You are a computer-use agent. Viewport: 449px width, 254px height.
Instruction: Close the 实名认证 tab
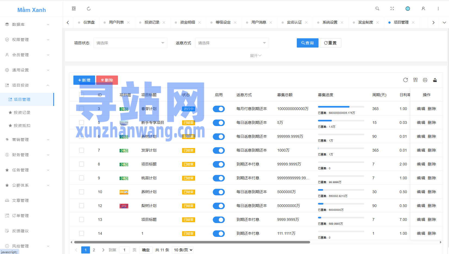click(x=306, y=22)
